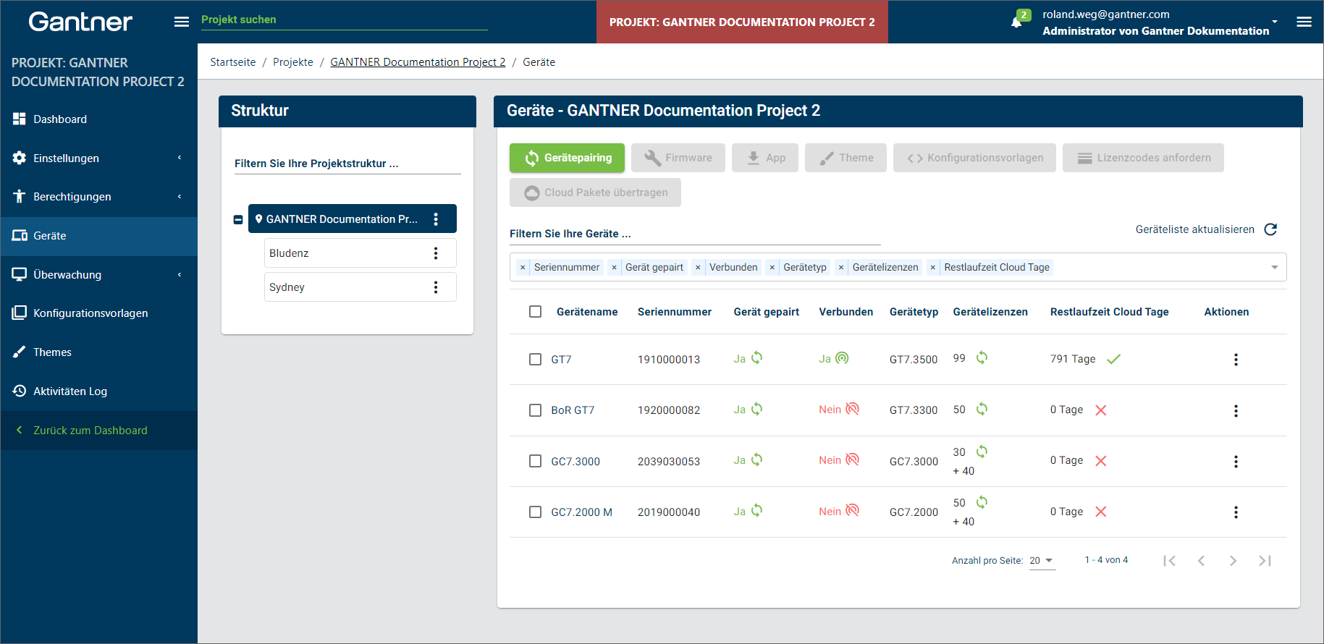
Task: Open three-dot actions for GT7 device
Action: [1236, 360]
